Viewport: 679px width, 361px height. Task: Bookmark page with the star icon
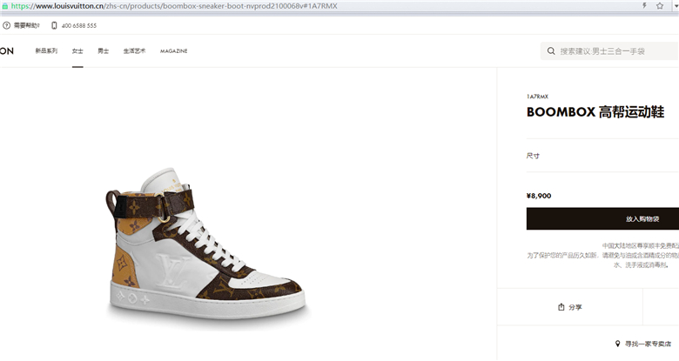pos(660,5)
